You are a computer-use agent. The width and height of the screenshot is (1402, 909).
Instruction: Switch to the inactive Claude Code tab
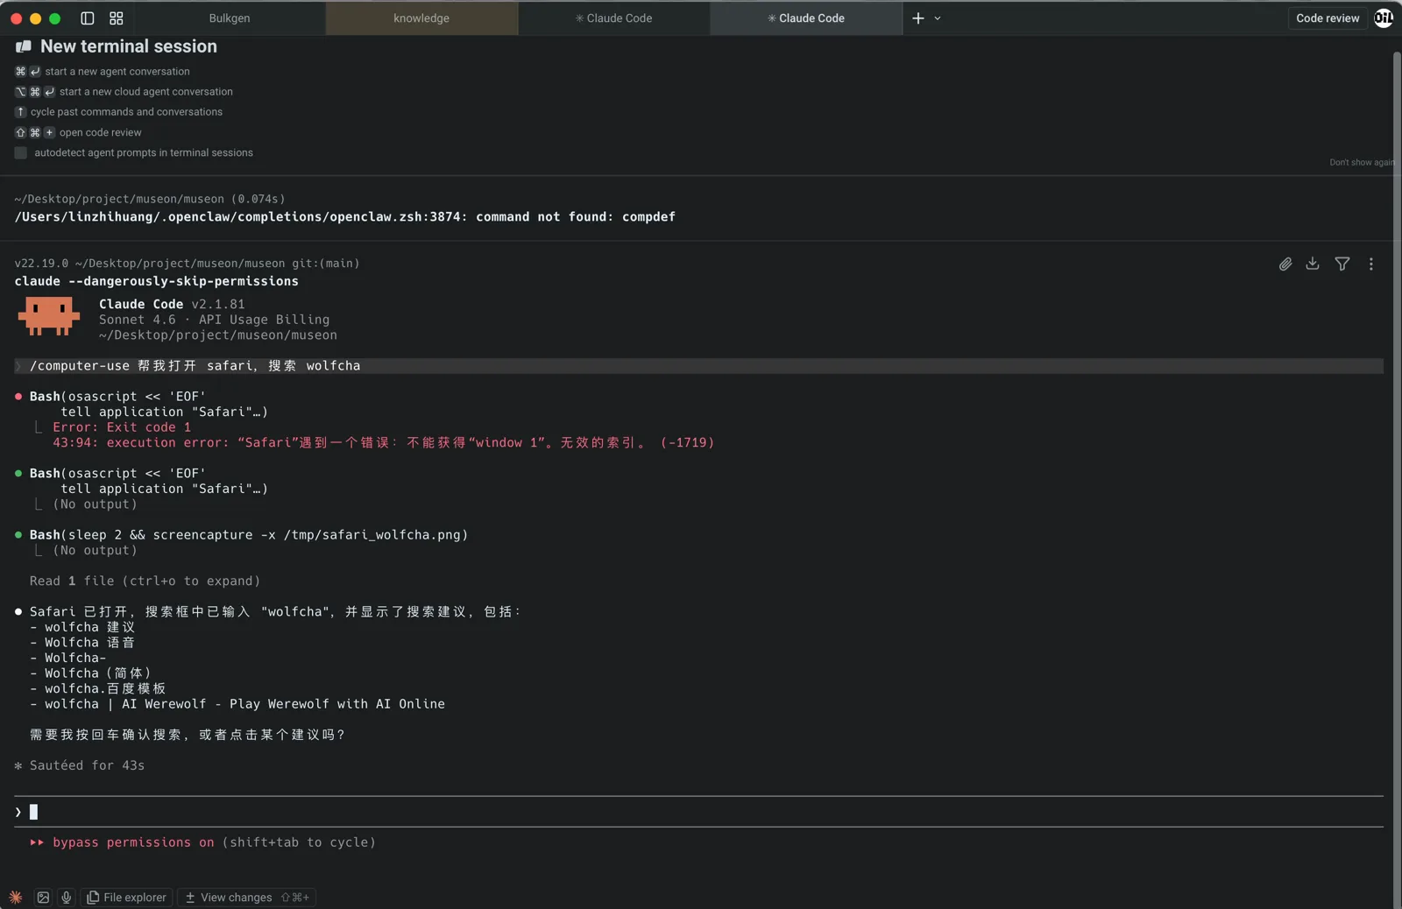pyautogui.click(x=614, y=18)
